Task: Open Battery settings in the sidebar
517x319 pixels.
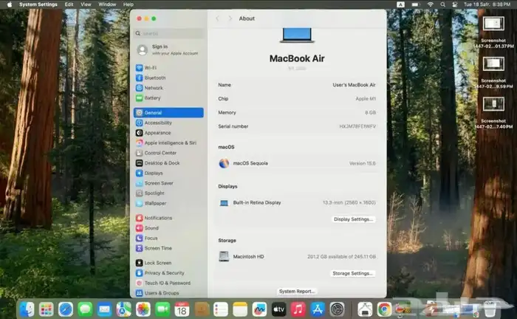Action: point(168,98)
